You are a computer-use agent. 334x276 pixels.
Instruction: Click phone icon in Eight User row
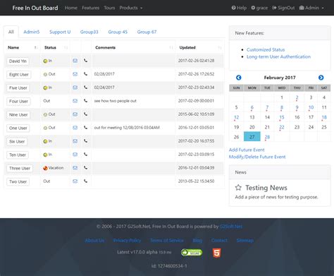tap(85, 74)
